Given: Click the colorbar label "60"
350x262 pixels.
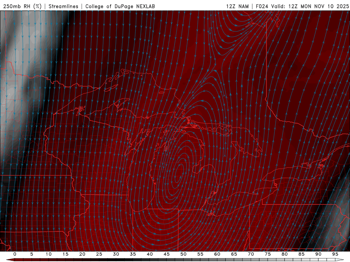Looking at the screenshot, I should [217, 254].
